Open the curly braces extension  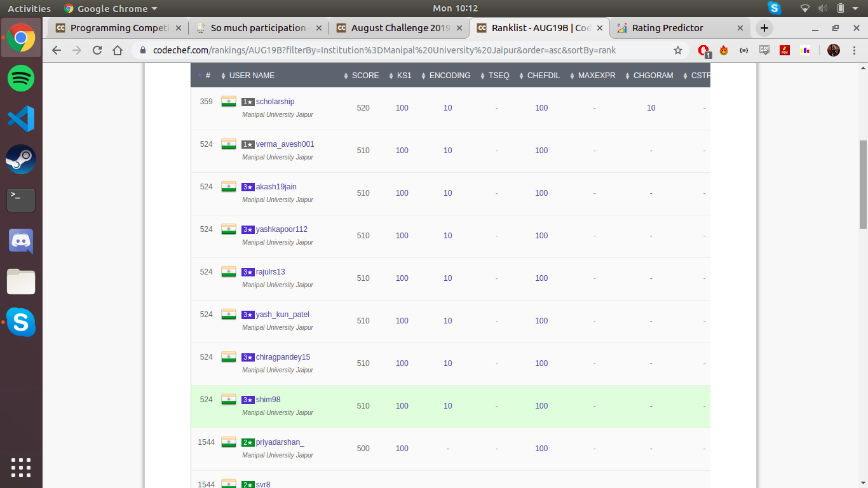coord(744,50)
